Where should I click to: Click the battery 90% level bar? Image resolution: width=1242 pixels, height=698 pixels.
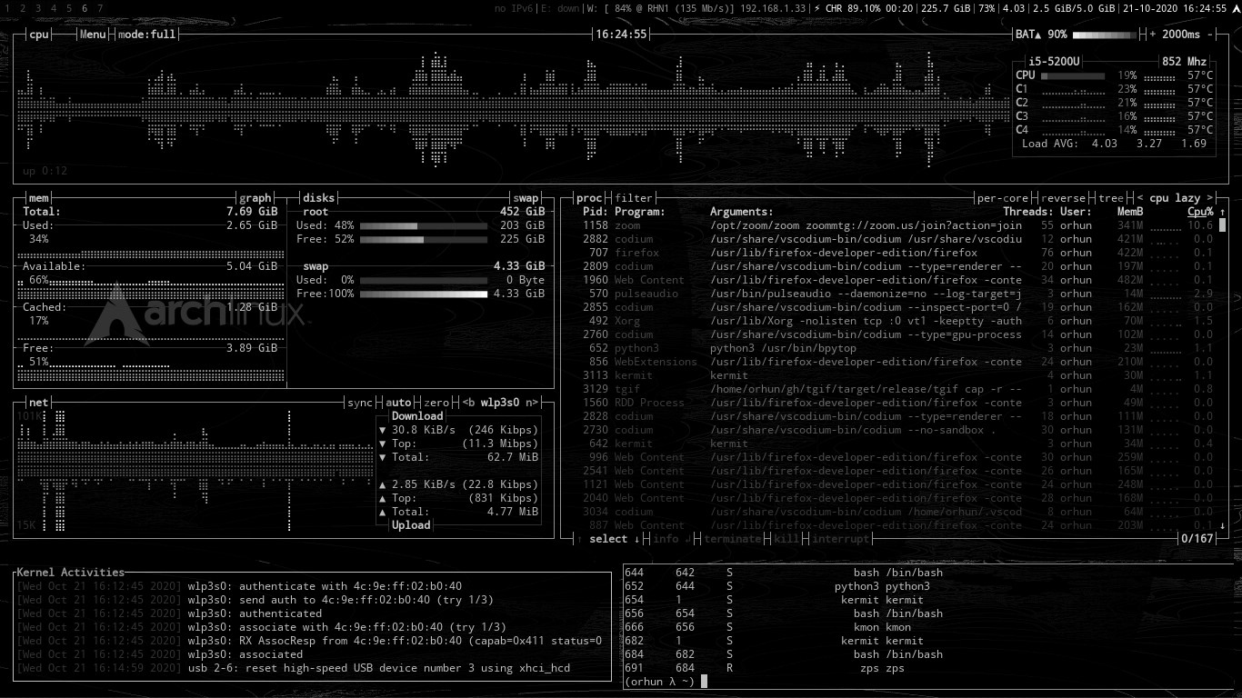(1105, 35)
